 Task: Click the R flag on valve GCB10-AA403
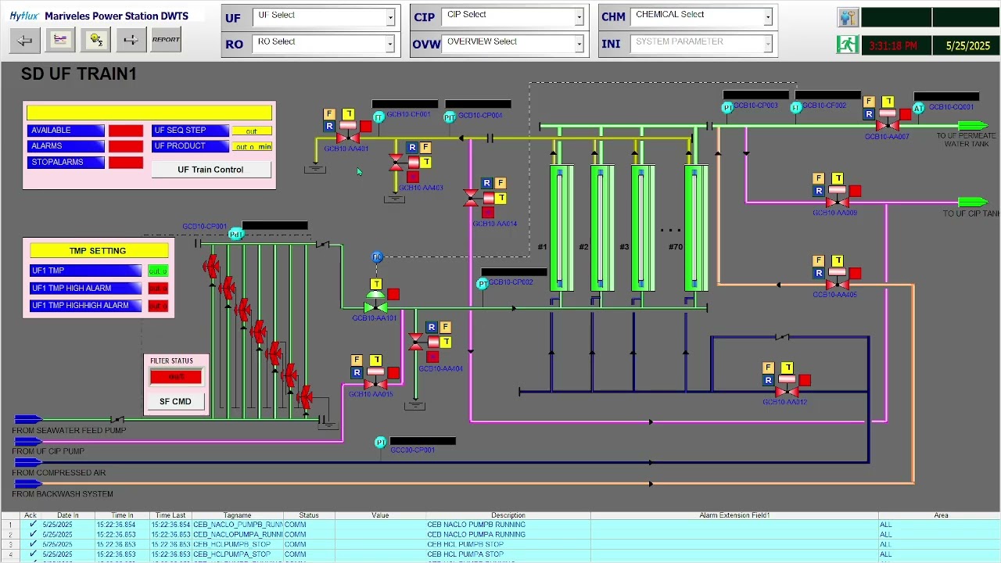(412, 147)
